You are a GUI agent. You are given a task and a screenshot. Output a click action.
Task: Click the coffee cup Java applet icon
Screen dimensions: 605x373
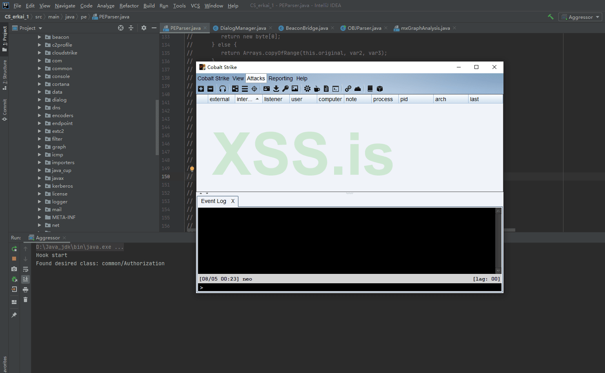[x=317, y=89]
